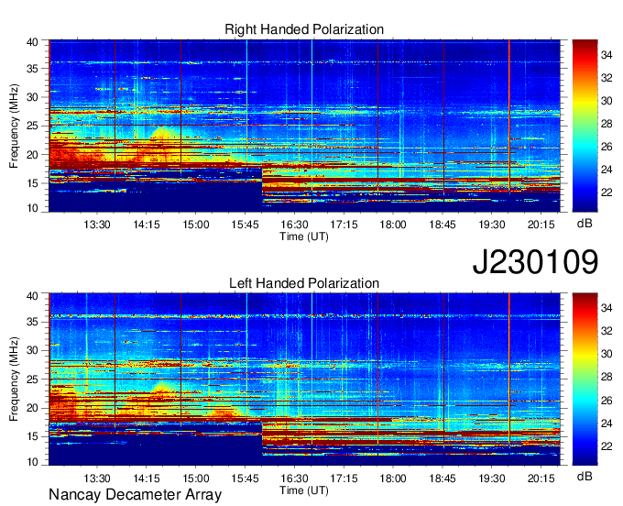Select the J230109 observation label

535,262
